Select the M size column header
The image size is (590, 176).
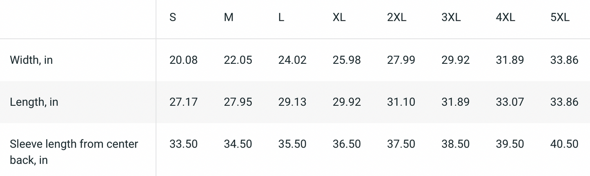[229, 18]
